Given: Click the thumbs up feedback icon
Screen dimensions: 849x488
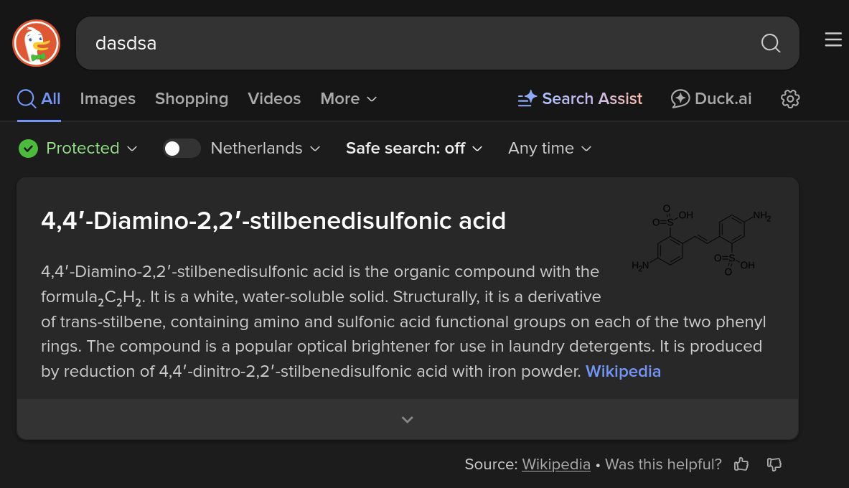Looking at the screenshot, I should tap(741, 464).
